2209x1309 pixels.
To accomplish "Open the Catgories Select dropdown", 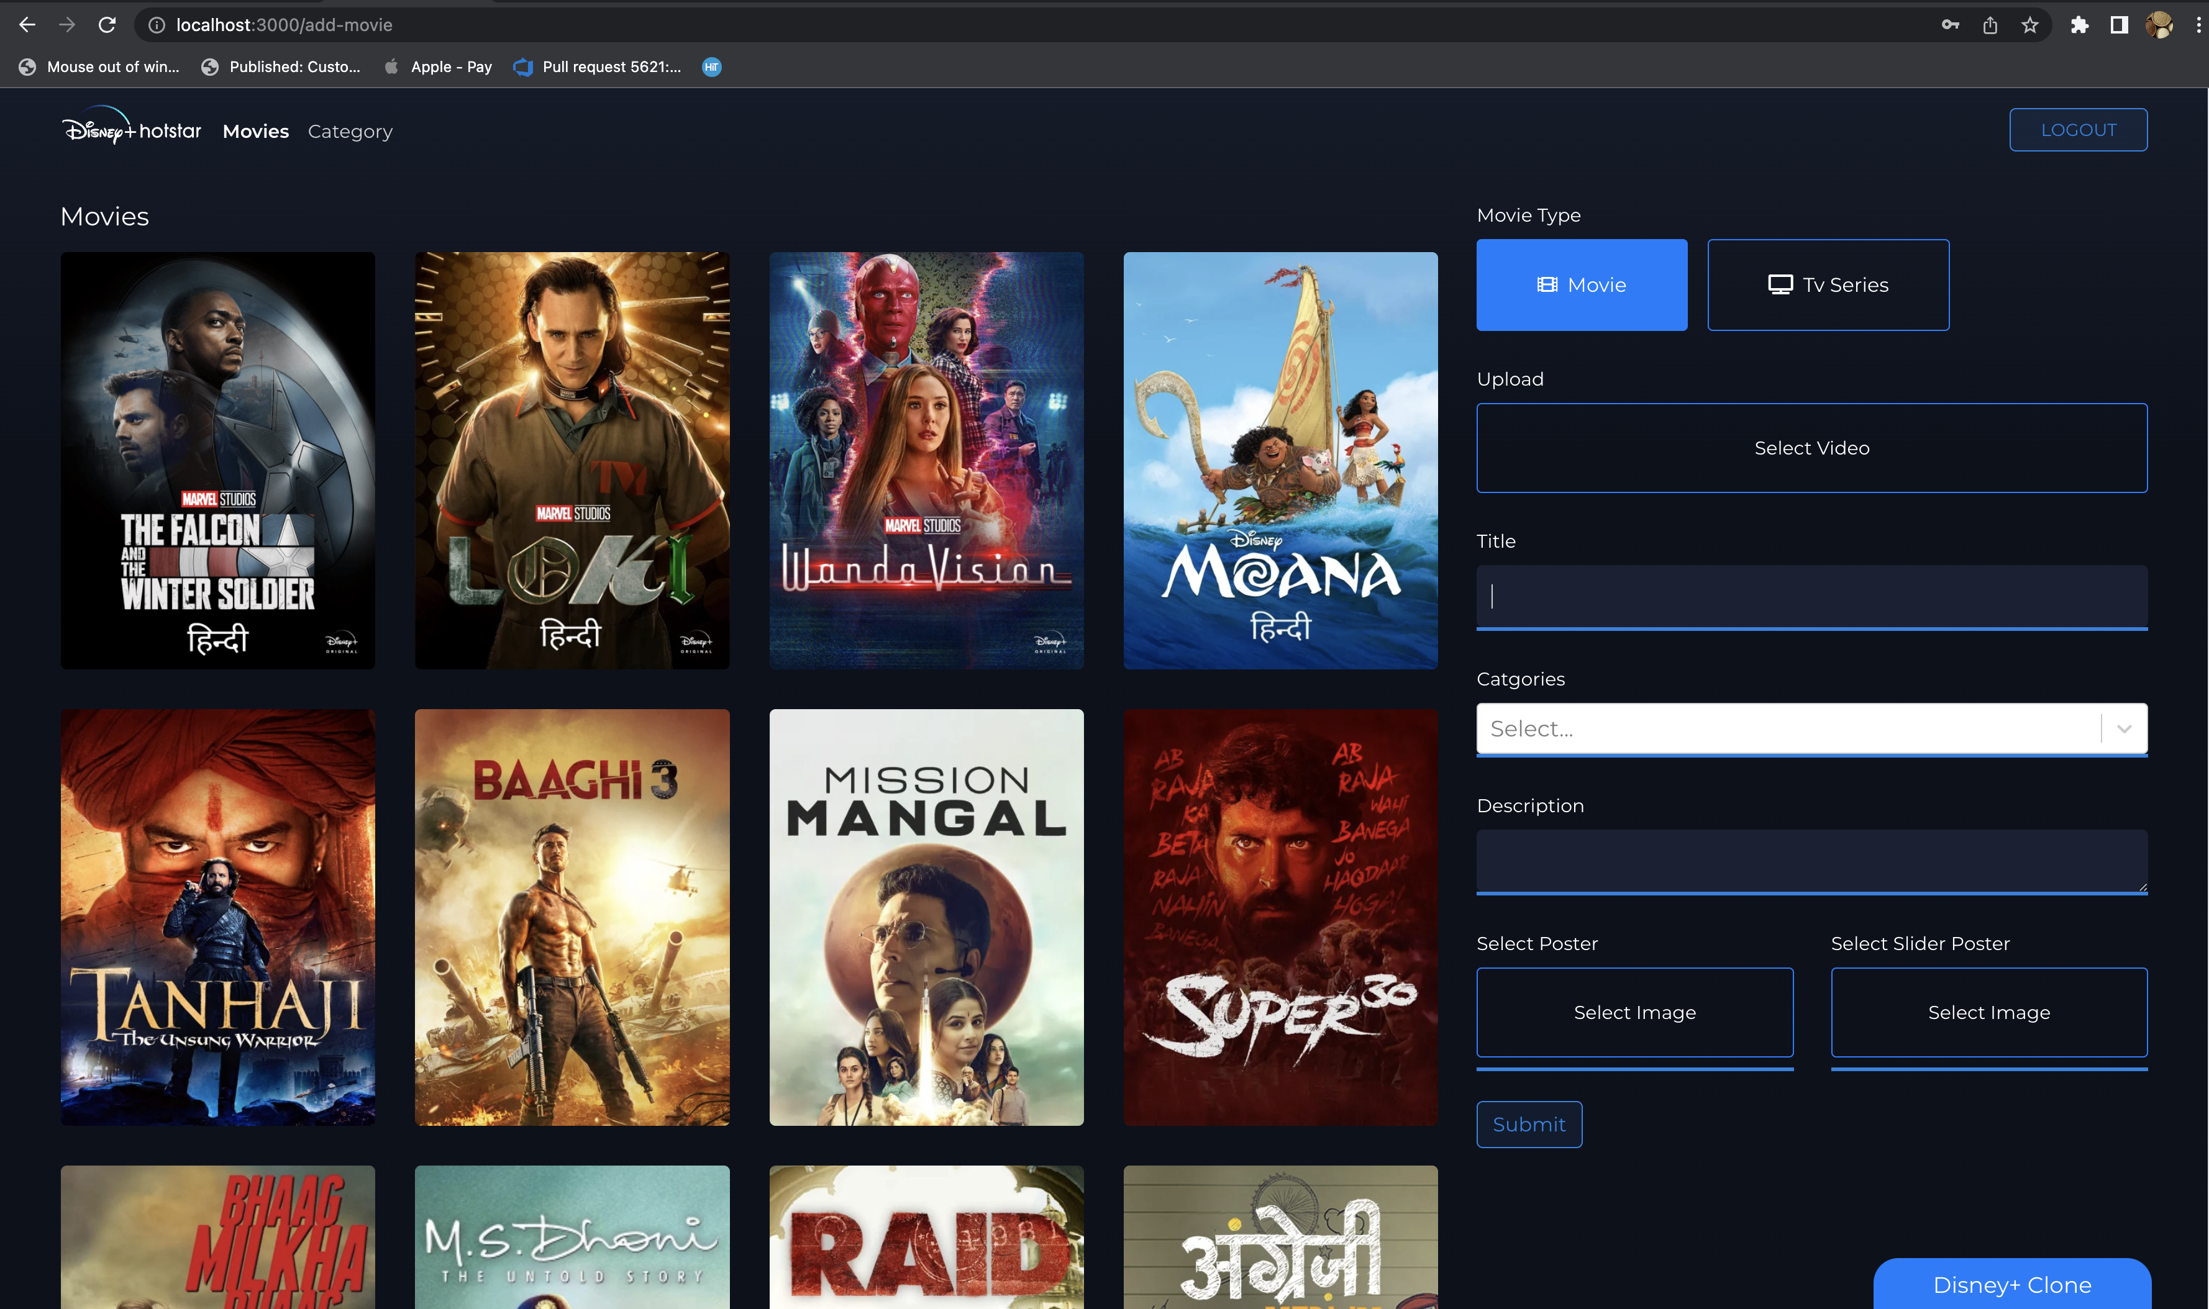I will (x=1791, y=728).
